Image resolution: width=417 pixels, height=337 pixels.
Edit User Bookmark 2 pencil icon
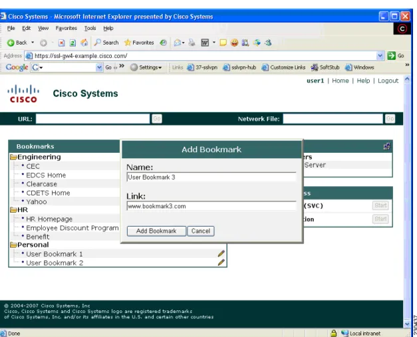[221, 263]
